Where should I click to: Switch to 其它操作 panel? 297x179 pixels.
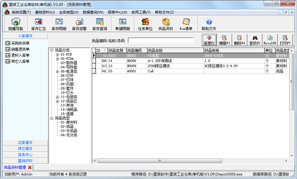pos(25,148)
